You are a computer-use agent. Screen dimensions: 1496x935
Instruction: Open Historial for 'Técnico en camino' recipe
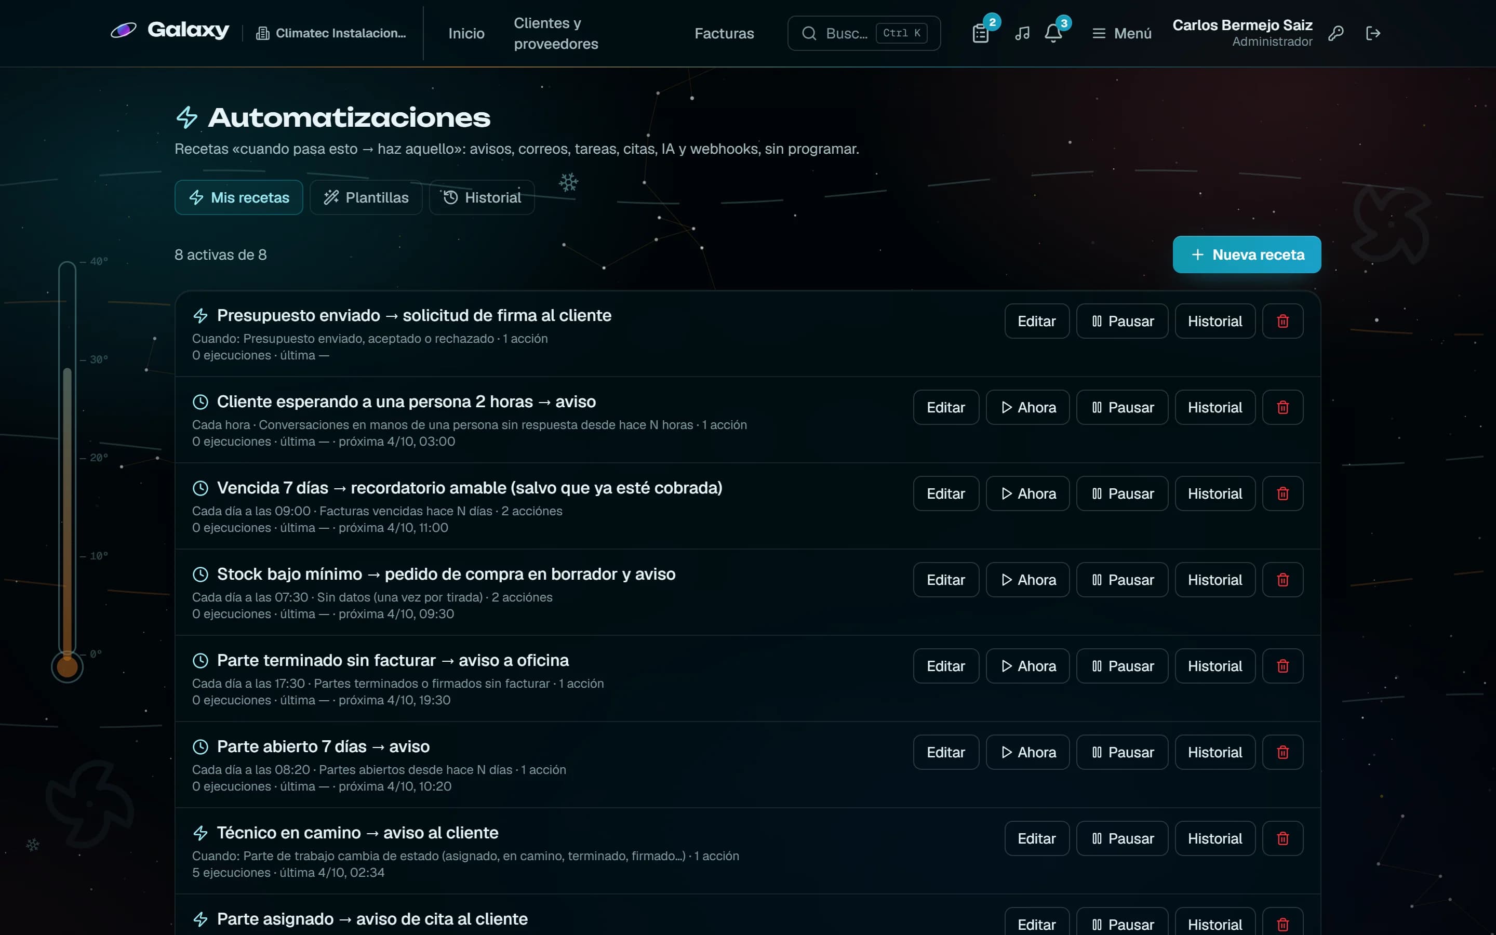pos(1215,838)
